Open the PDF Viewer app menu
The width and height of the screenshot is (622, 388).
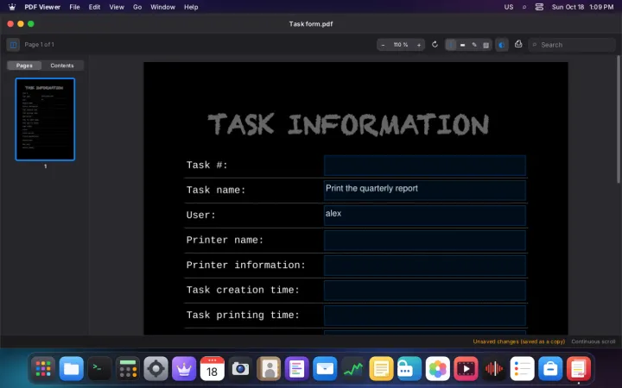[42, 7]
